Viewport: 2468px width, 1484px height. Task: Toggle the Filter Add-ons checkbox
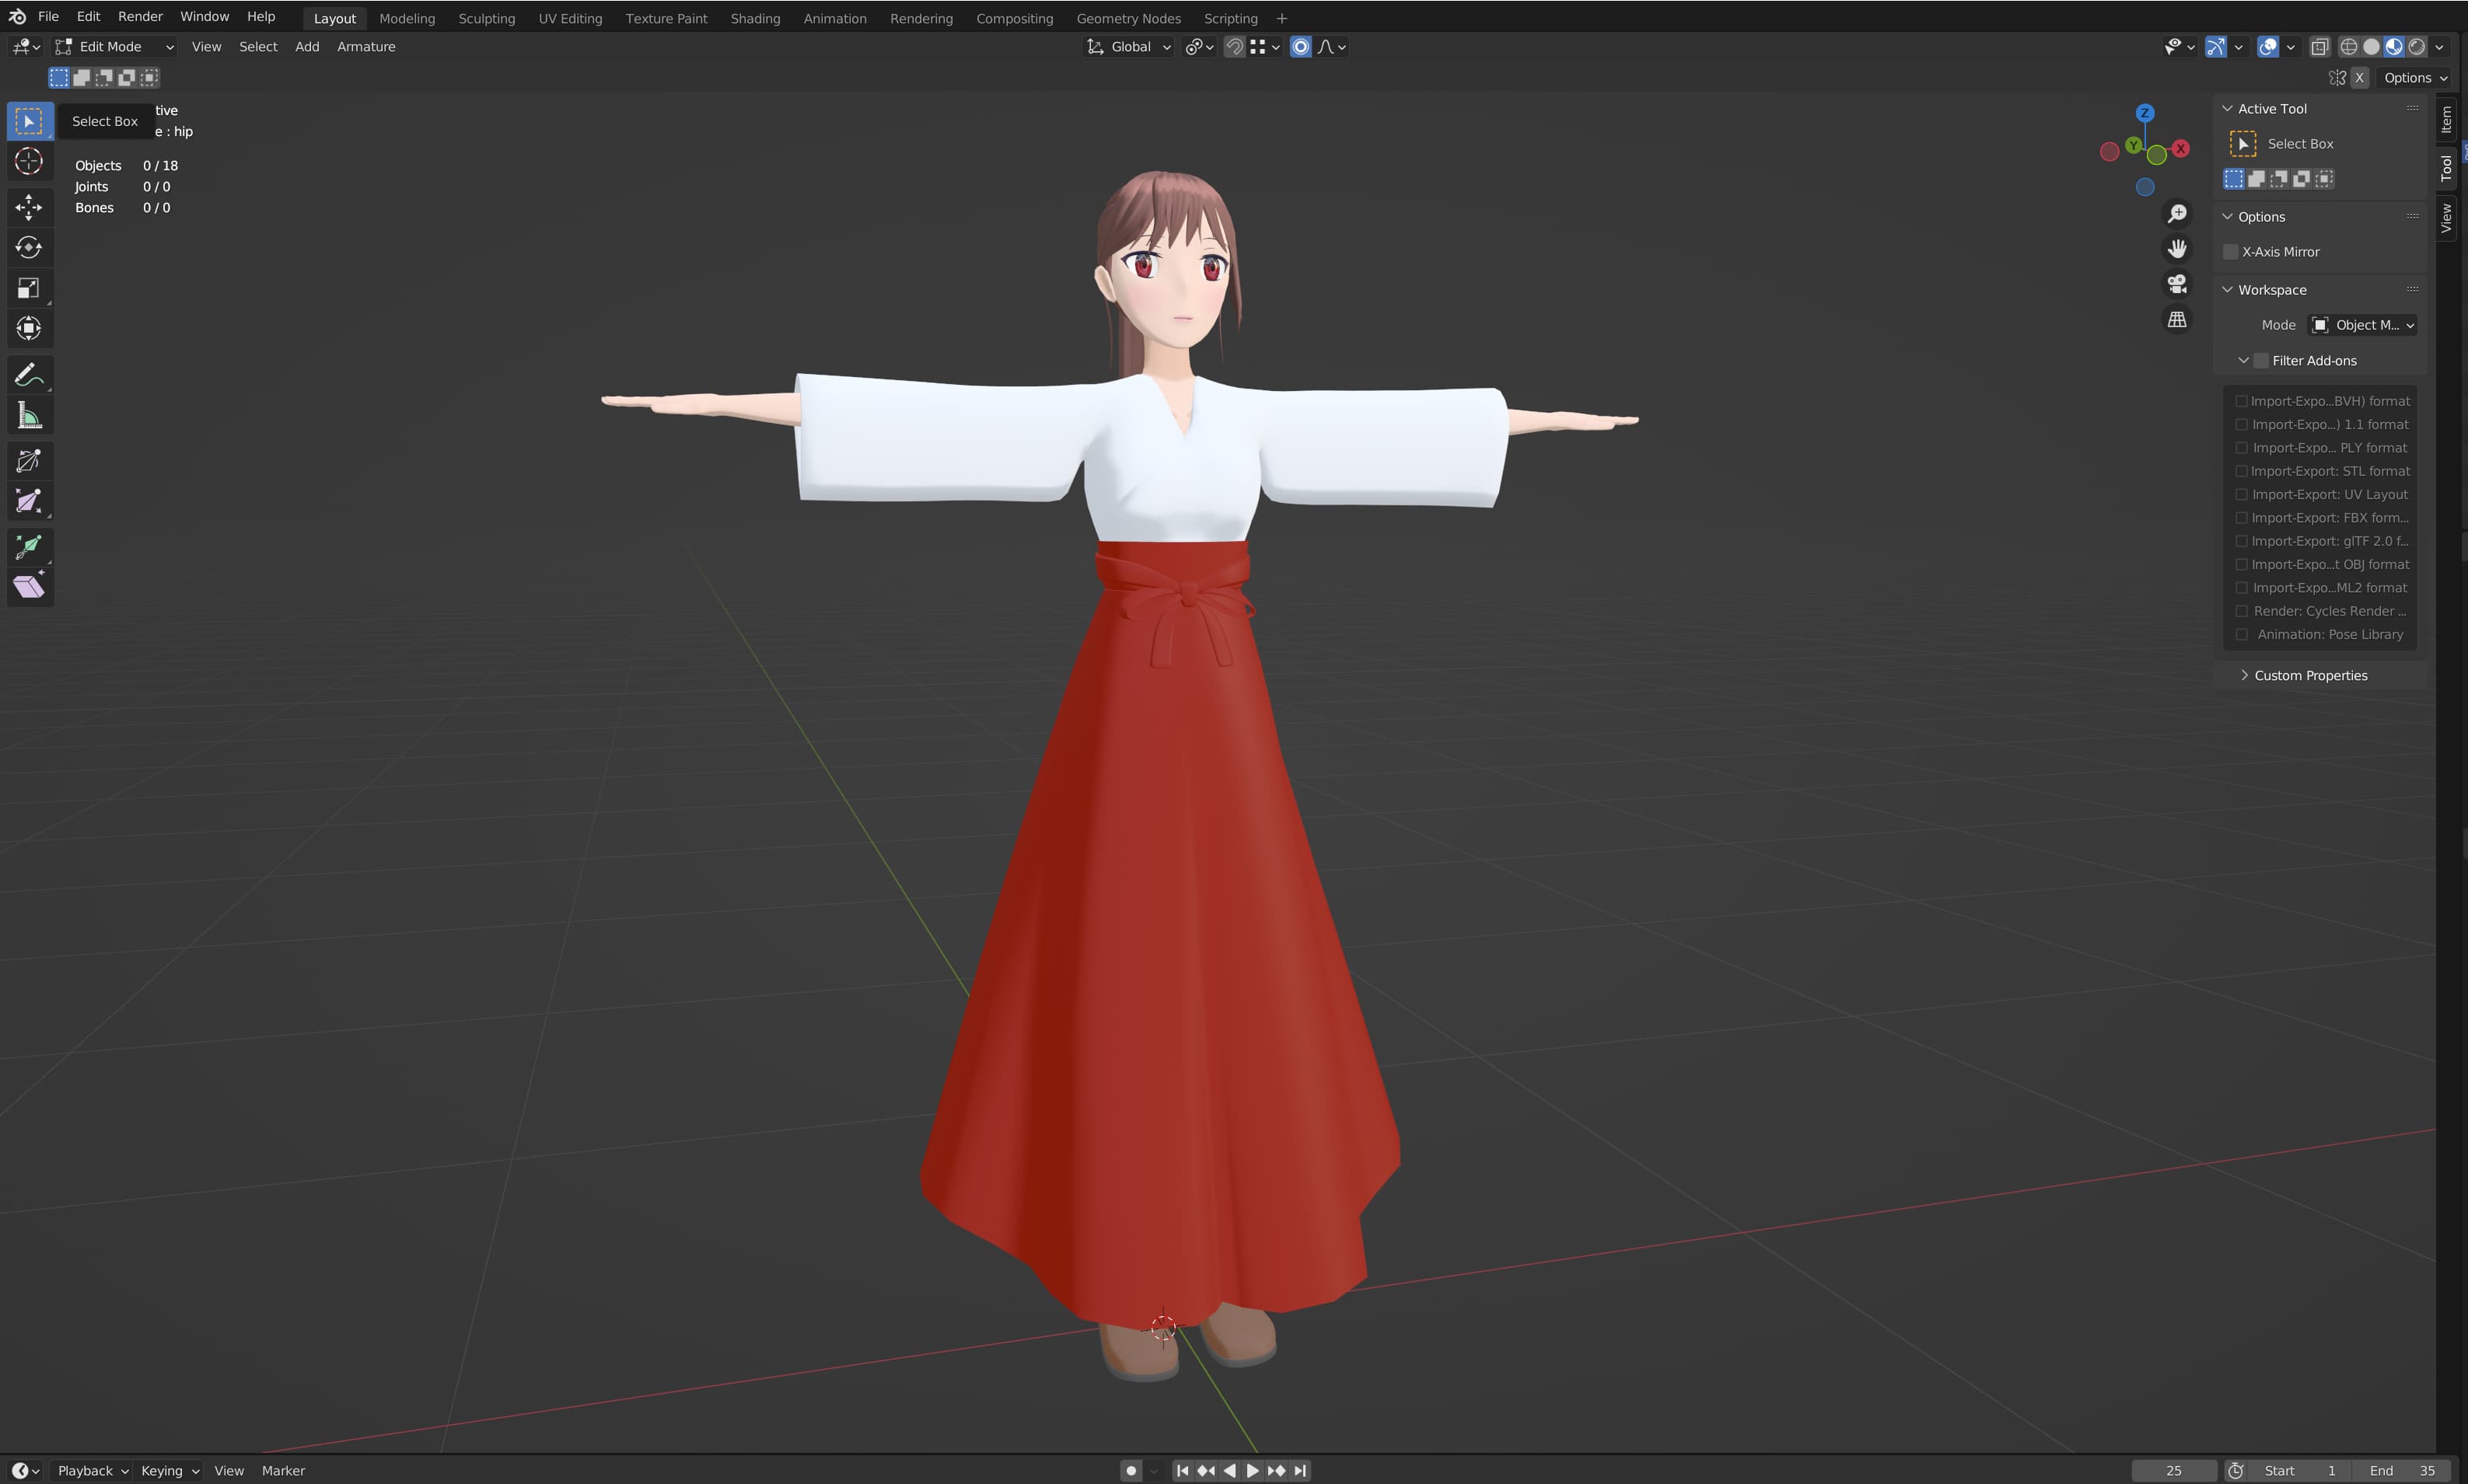coord(2261,361)
